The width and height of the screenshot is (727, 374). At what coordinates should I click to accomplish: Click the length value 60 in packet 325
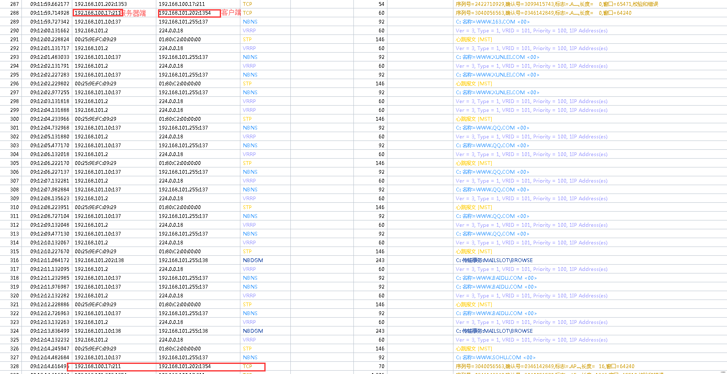tap(381, 340)
